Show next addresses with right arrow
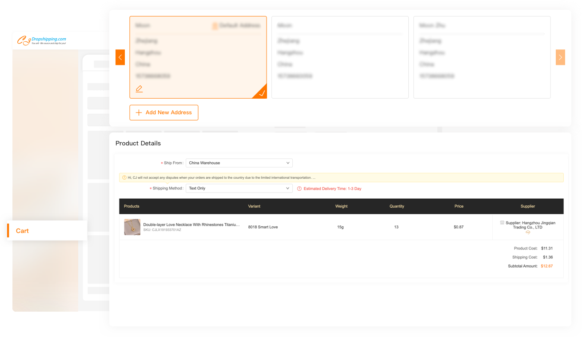 [560, 57]
